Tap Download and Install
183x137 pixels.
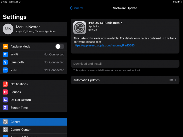pos(88,64)
